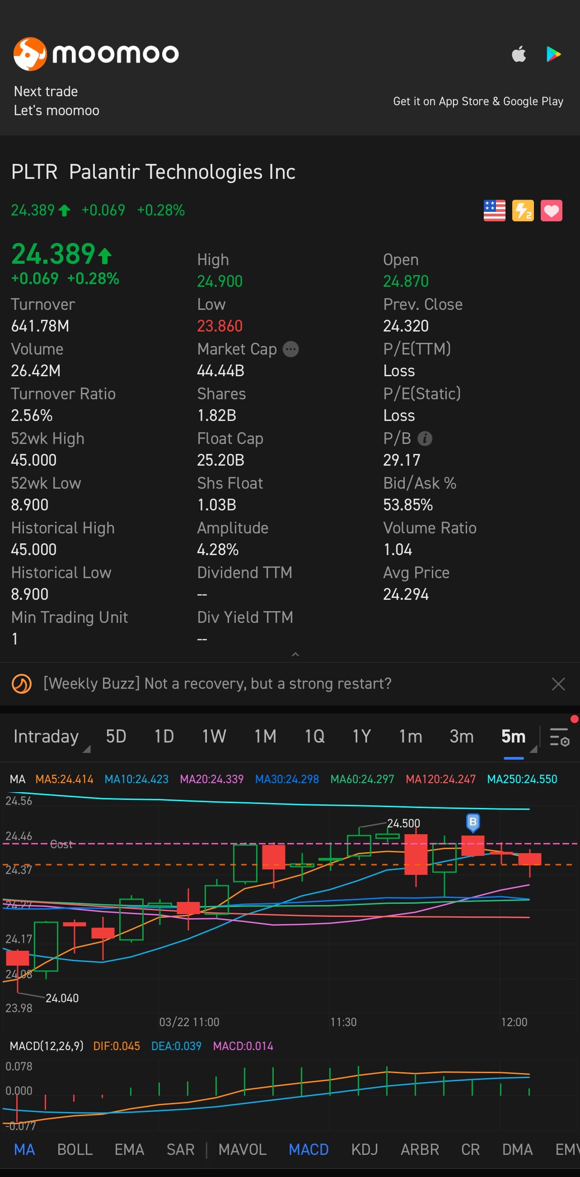
Task: Tap the P/B info icon
Action: [425, 439]
